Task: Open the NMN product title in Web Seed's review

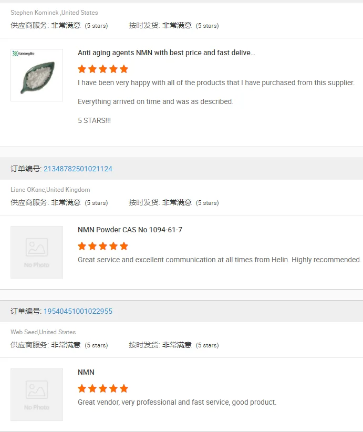Action: (86, 372)
